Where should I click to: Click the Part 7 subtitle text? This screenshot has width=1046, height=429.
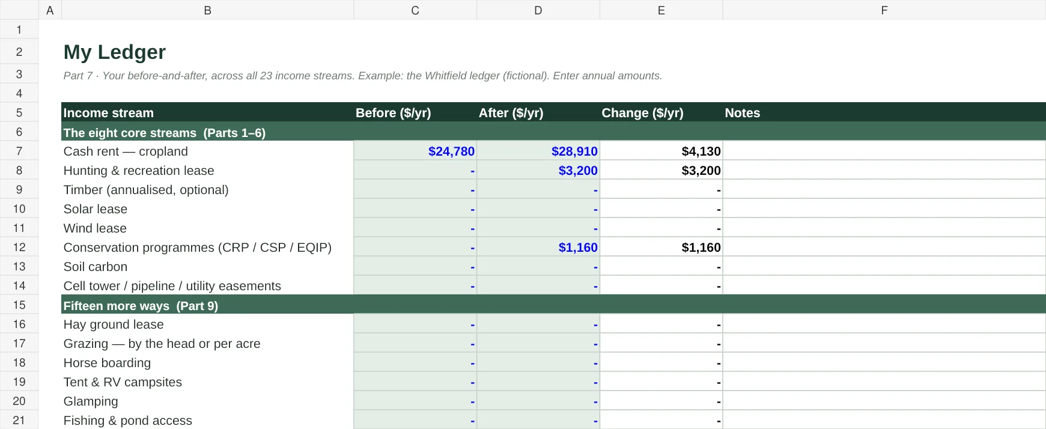pyautogui.click(x=363, y=76)
